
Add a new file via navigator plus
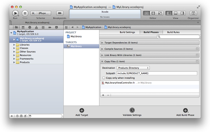[x=12, y=116]
